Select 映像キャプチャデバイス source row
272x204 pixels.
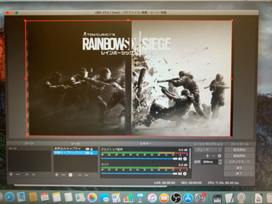[75, 152]
